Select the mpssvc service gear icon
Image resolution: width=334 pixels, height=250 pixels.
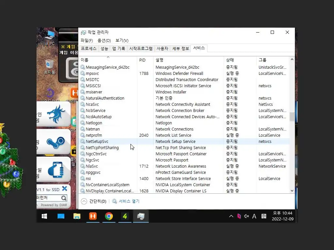(x=83, y=73)
